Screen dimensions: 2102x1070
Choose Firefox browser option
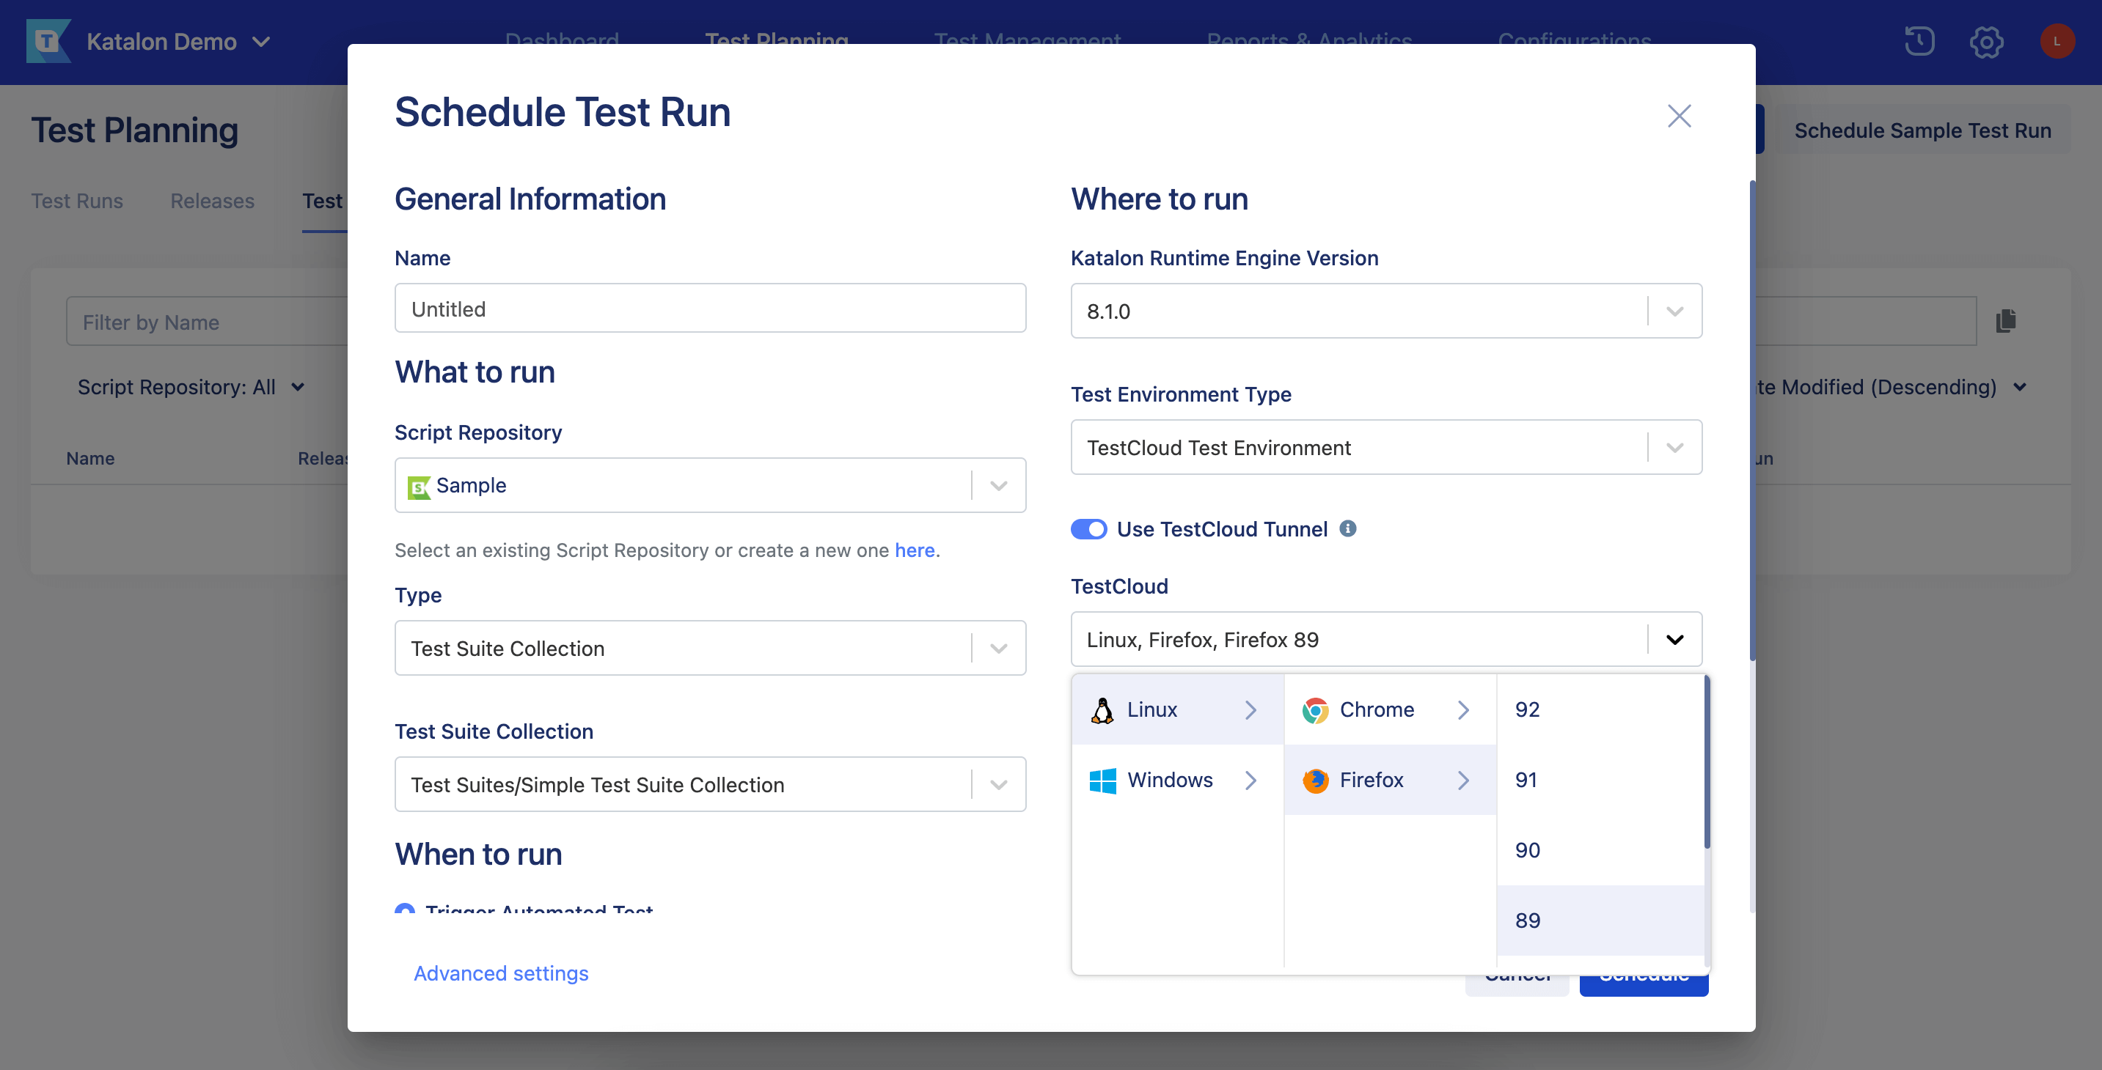(x=1390, y=781)
